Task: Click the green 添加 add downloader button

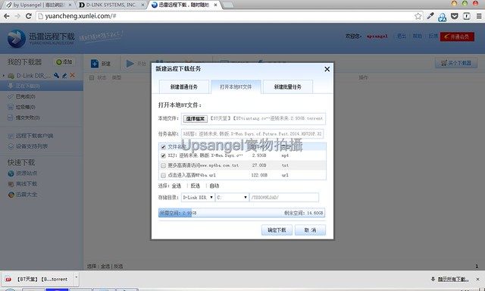Action: coord(64,62)
